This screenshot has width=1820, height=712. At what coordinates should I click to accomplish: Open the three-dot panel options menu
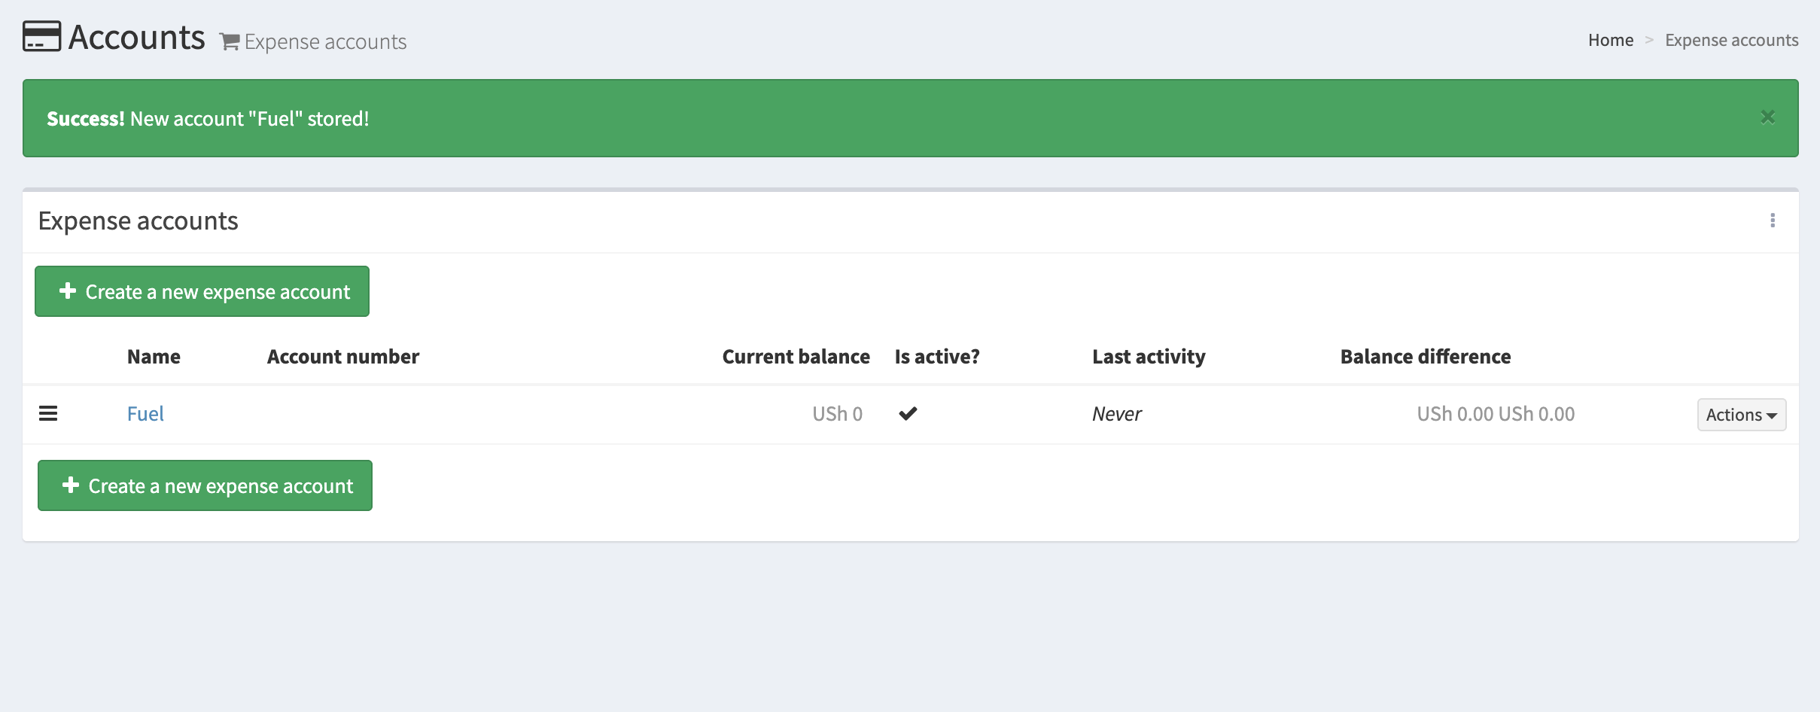pyautogui.click(x=1773, y=221)
